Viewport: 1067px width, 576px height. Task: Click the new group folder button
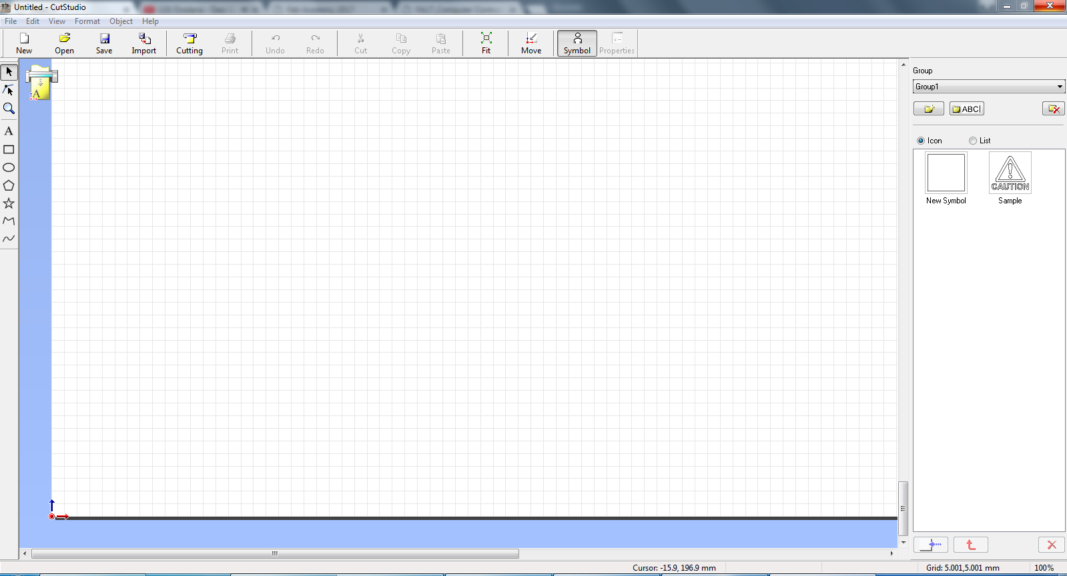click(x=929, y=109)
